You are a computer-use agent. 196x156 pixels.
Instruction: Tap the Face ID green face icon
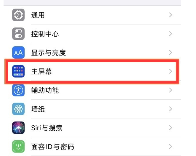(x=18, y=147)
